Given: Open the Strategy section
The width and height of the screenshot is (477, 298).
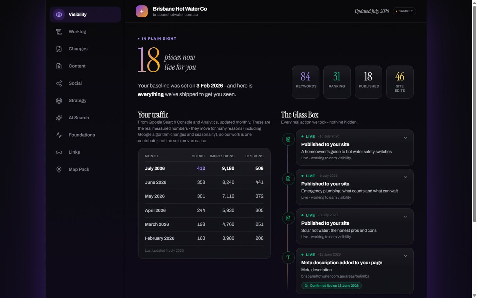Looking at the screenshot, I should point(85,100).
